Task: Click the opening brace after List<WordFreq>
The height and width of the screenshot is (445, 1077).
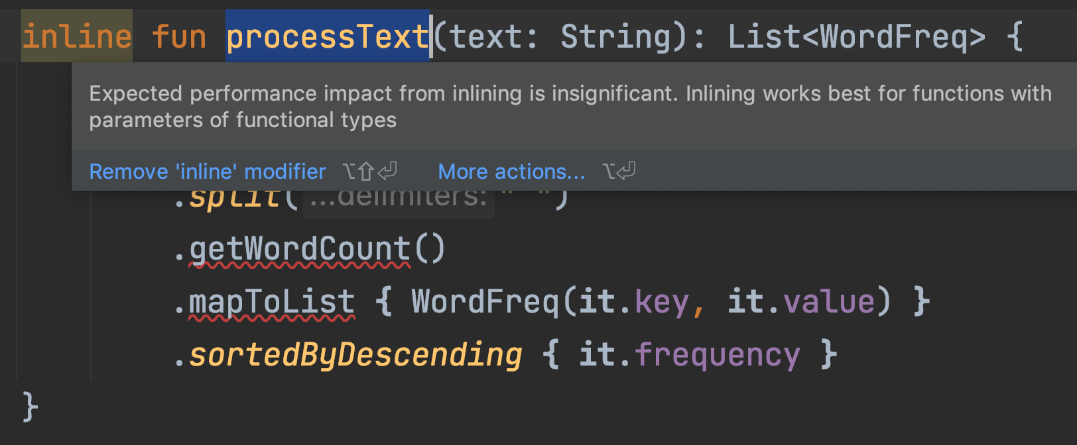Action: (x=1015, y=36)
